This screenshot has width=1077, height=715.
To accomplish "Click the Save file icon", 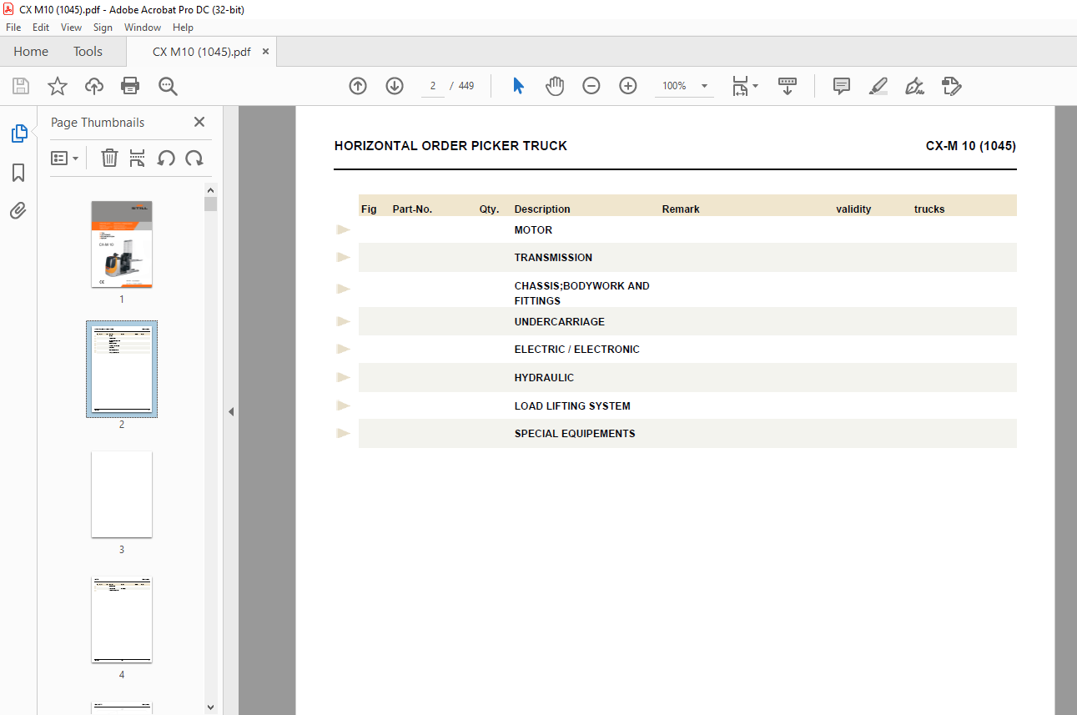I will [x=20, y=86].
